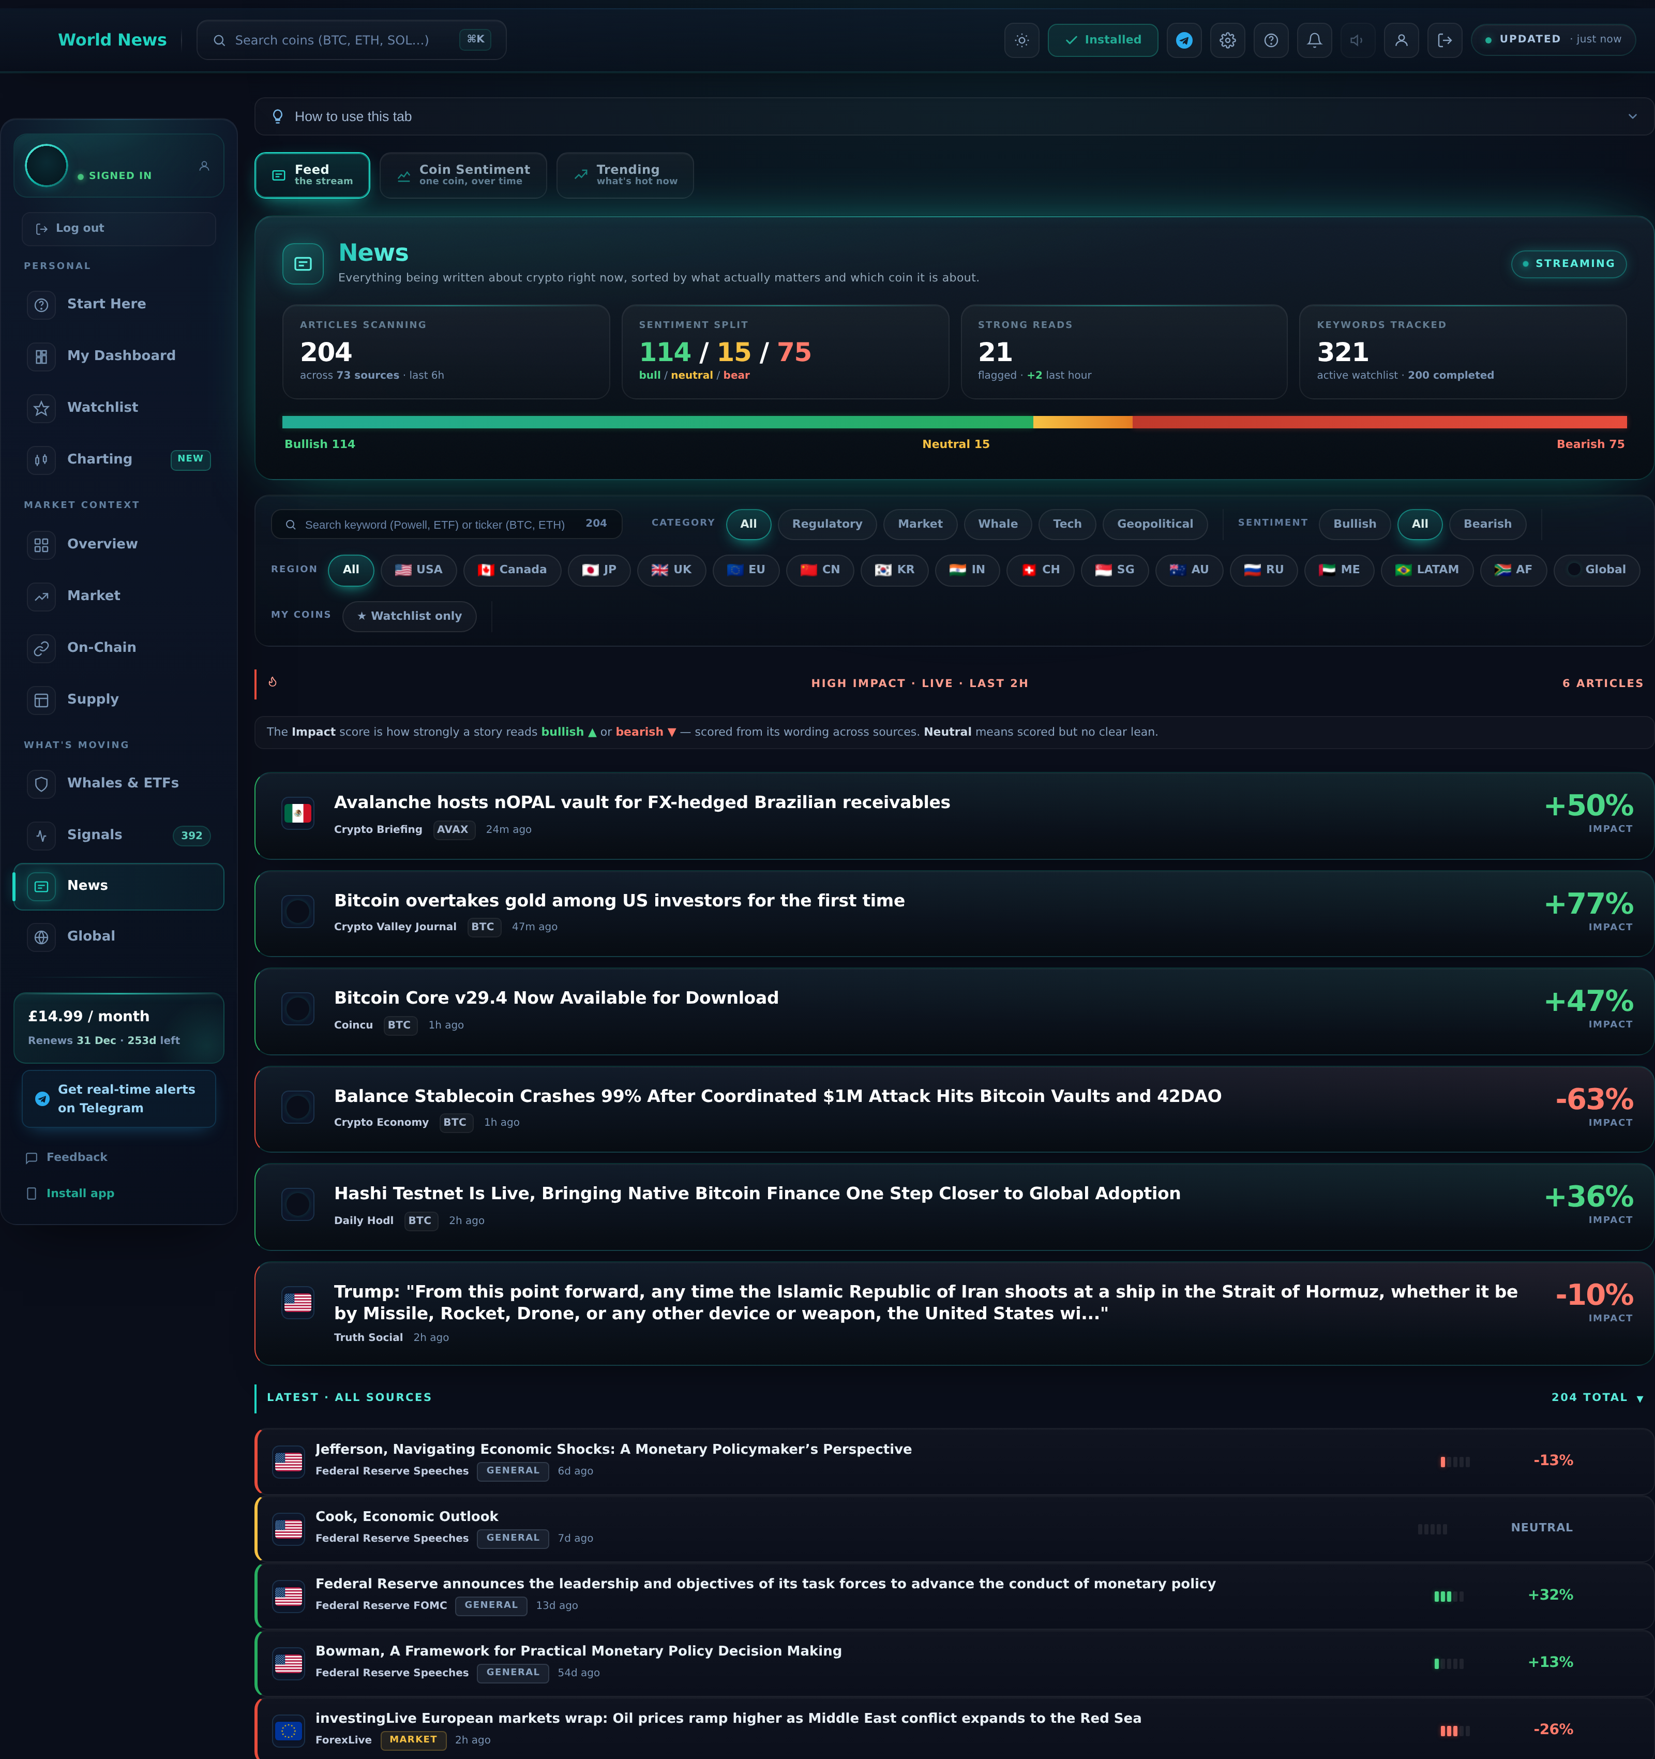
Task: Click the Installed button
Action: [x=1103, y=40]
